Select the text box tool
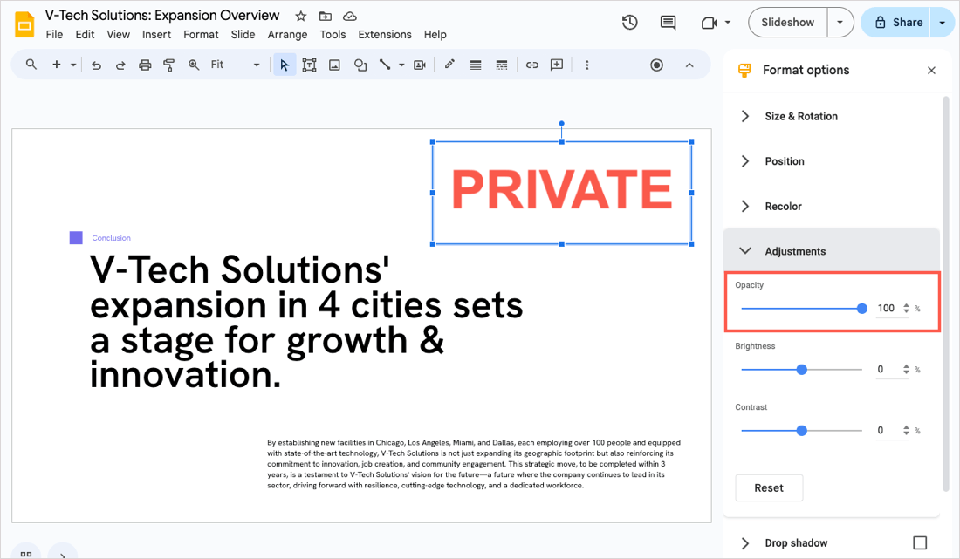The image size is (960, 559). (309, 65)
